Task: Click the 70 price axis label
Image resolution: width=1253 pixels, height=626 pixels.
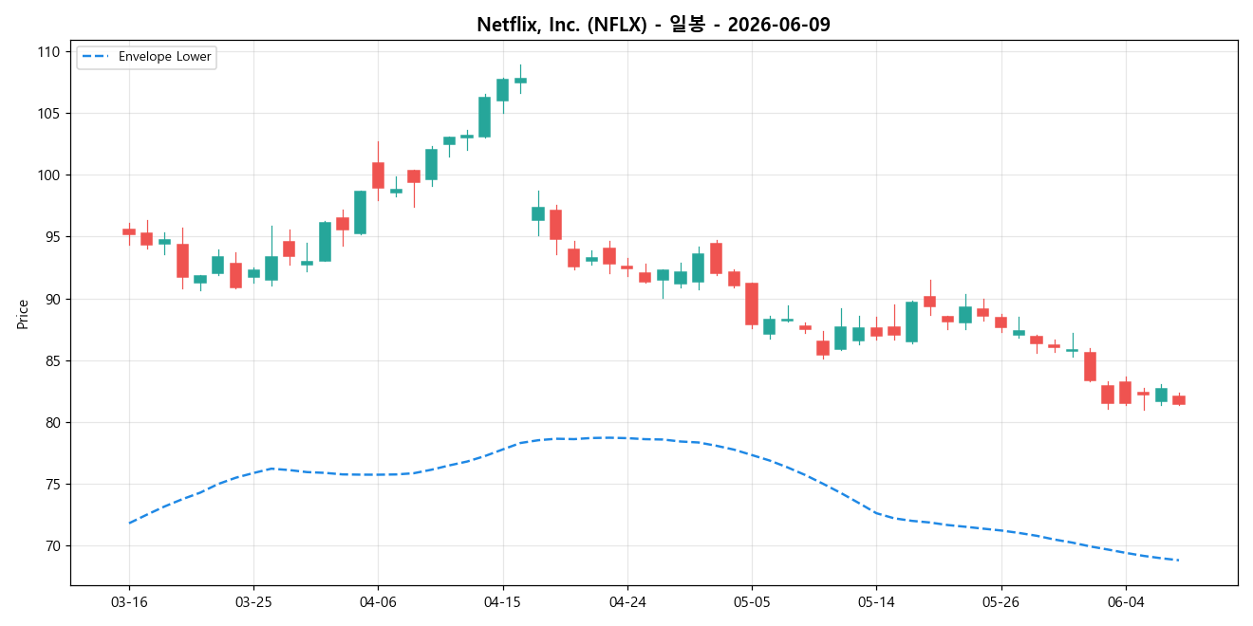Action: pyautogui.click(x=53, y=546)
